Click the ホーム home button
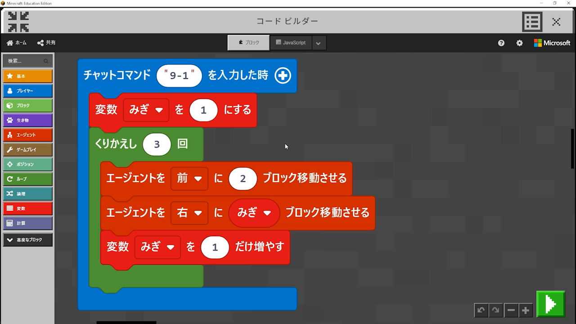This screenshot has height=324, width=576. click(x=17, y=43)
